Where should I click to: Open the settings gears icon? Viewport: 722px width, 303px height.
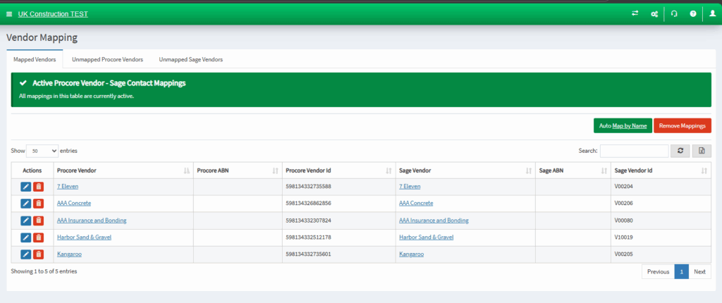click(654, 14)
